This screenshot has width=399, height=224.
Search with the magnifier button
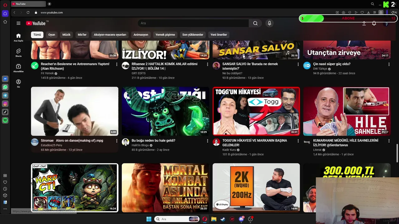tap(255, 23)
